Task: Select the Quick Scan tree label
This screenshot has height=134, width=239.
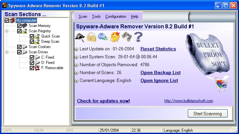Action: click(51, 36)
